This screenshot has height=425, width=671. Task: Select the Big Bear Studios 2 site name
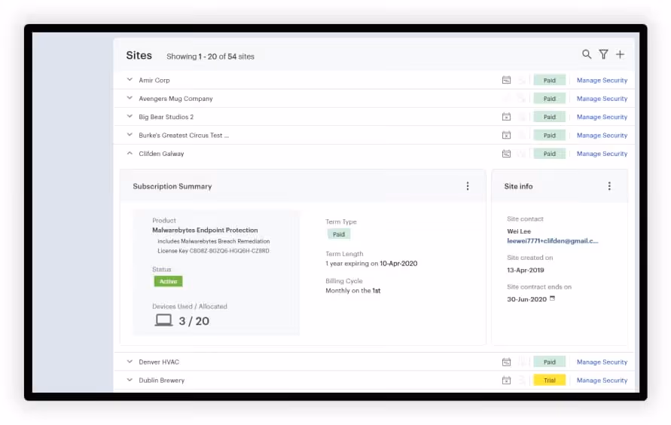pyautogui.click(x=166, y=117)
